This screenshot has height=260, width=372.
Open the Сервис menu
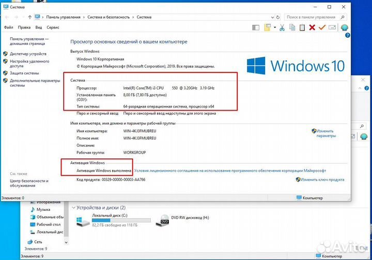(53, 27)
